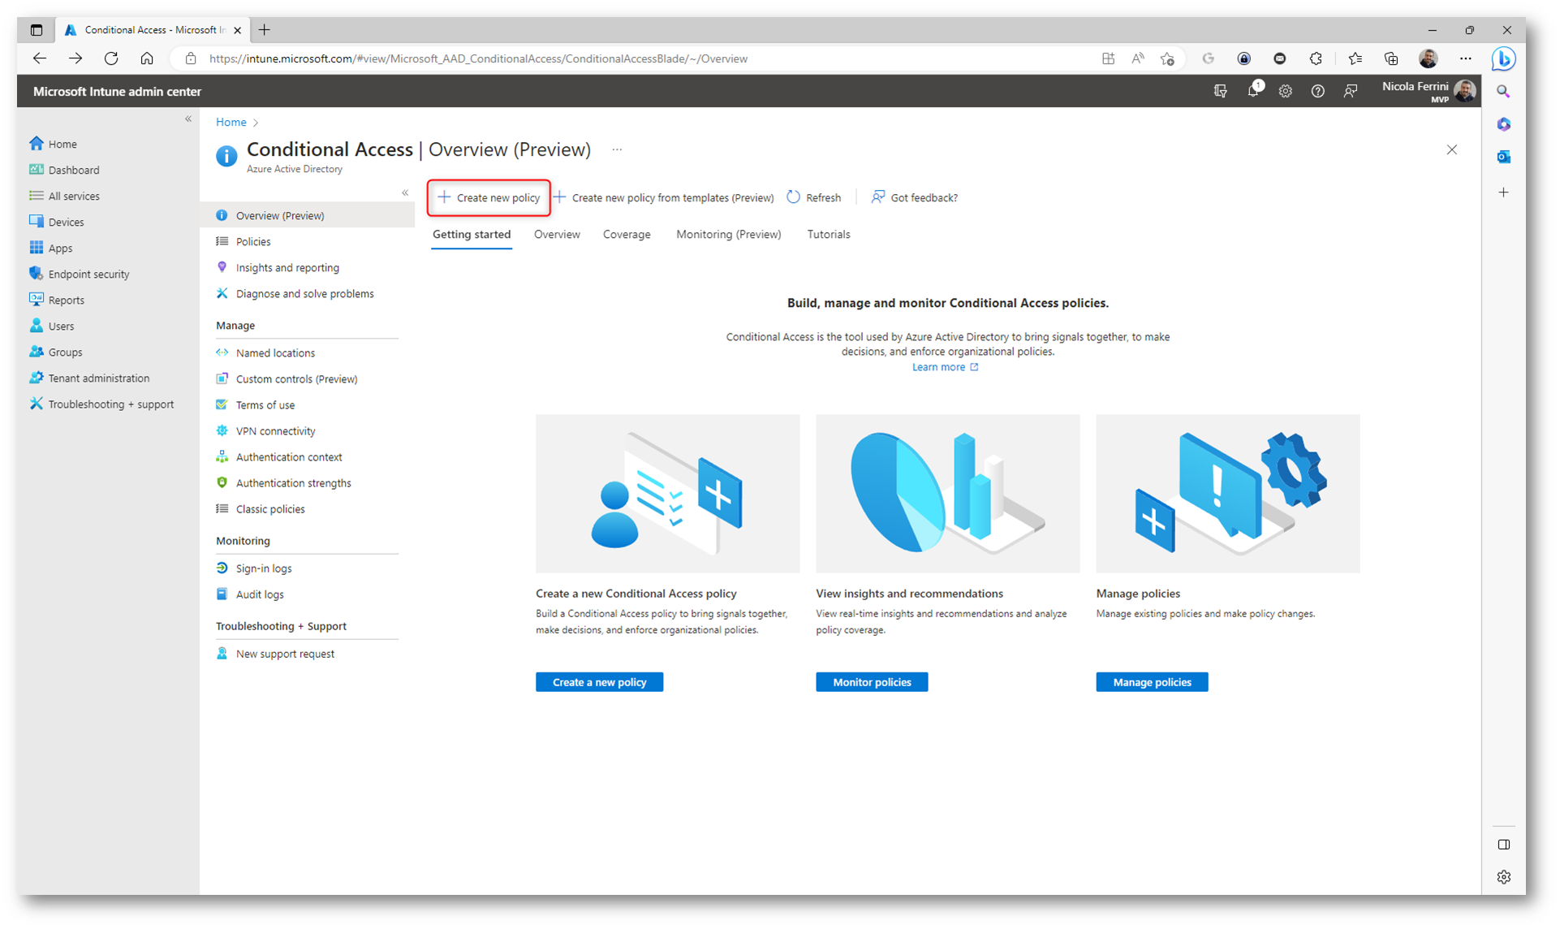This screenshot has width=1560, height=929.
Task: Click the Create new policy toolbar command
Action: (489, 198)
